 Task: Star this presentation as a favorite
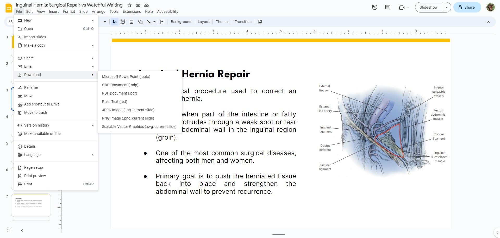tap(129, 5)
